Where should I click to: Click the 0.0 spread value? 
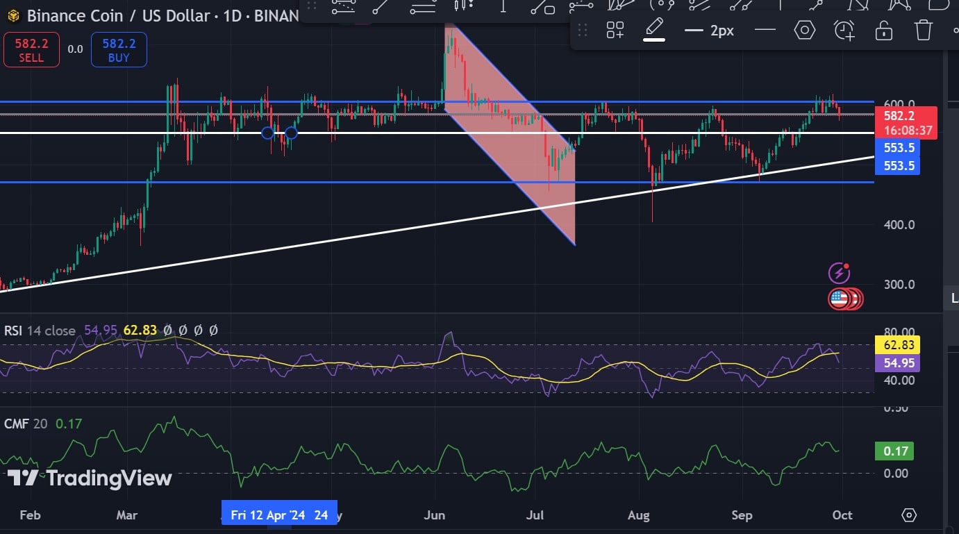[75, 49]
